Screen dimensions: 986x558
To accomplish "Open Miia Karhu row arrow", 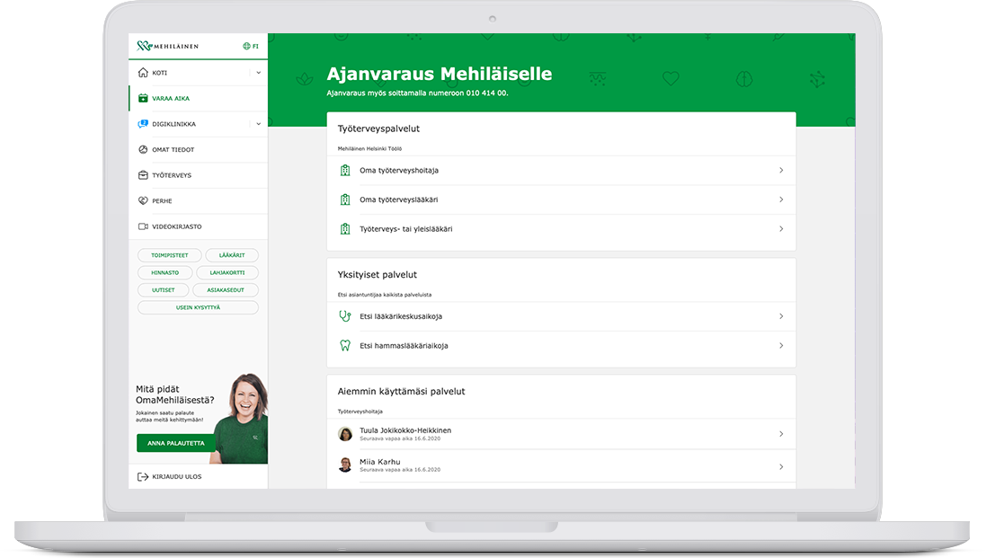I will 781,467.
